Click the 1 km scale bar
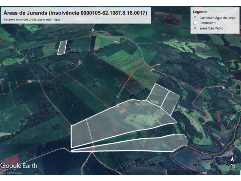This screenshot has height=181, width=241. point(203,173)
